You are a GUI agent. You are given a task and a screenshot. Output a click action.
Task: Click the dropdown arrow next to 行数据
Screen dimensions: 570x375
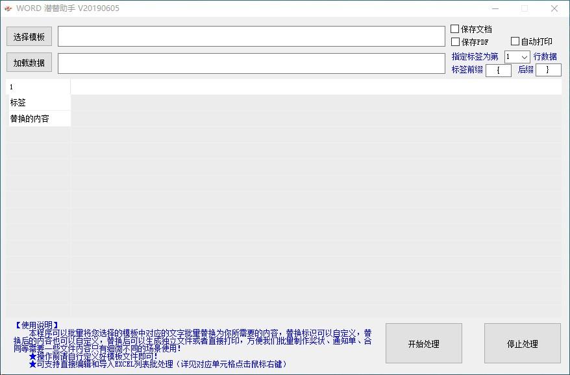(526, 57)
